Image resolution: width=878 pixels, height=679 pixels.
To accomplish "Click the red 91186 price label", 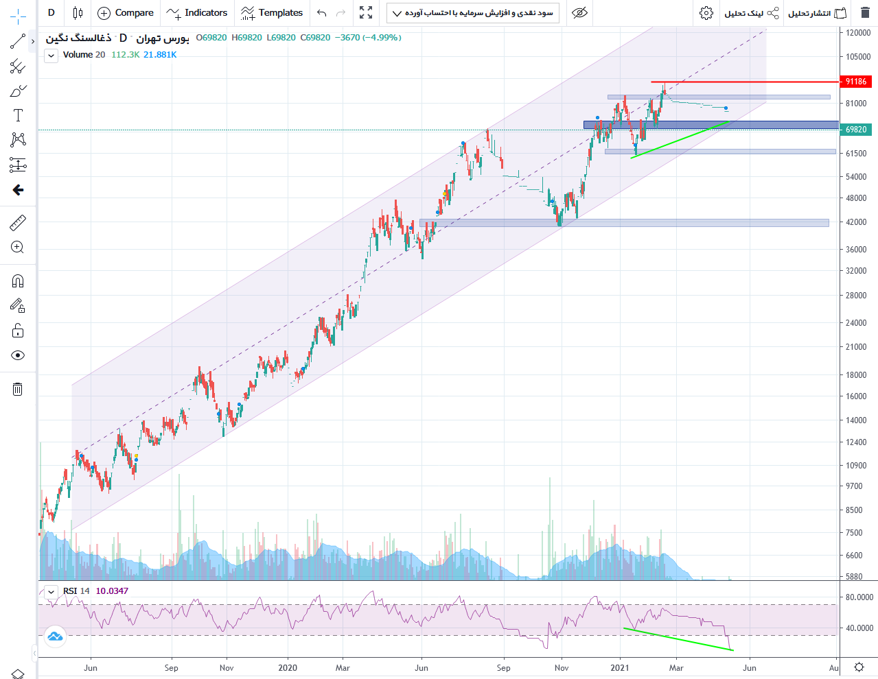I will pyautogui.click(x=855, y=82).
